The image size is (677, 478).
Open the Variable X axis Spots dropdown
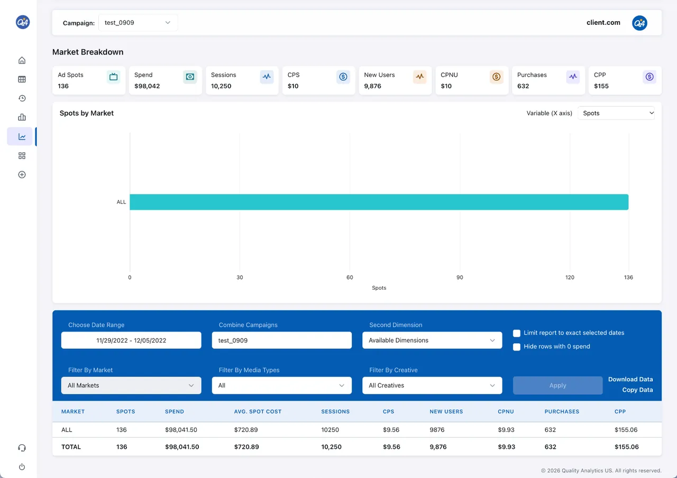616,113
